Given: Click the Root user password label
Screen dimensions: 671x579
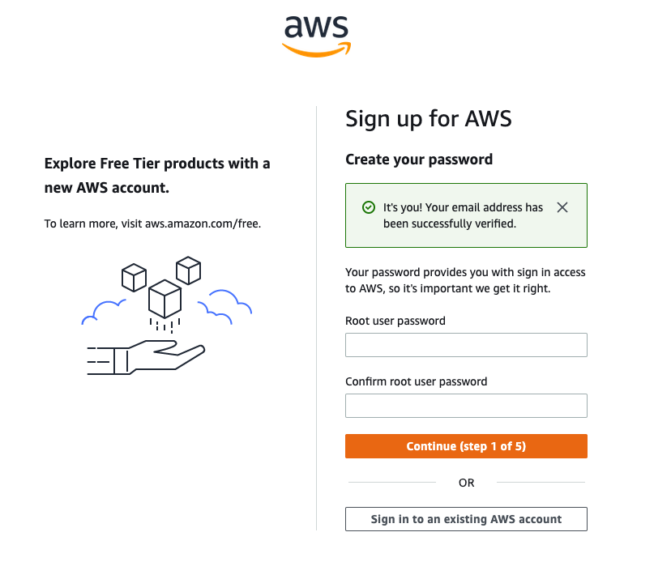Looking at the screenshot, I should tap(395, 321).
